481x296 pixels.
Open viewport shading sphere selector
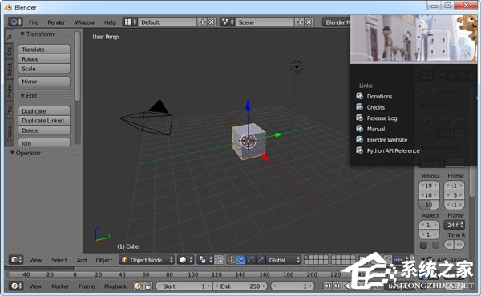click(x=186, y=260)
